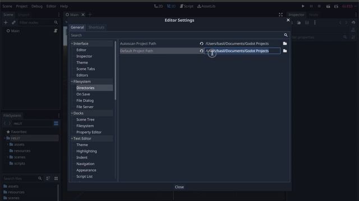Collapse the Filesystem section
Screen dimensions: 359x201
72,82
